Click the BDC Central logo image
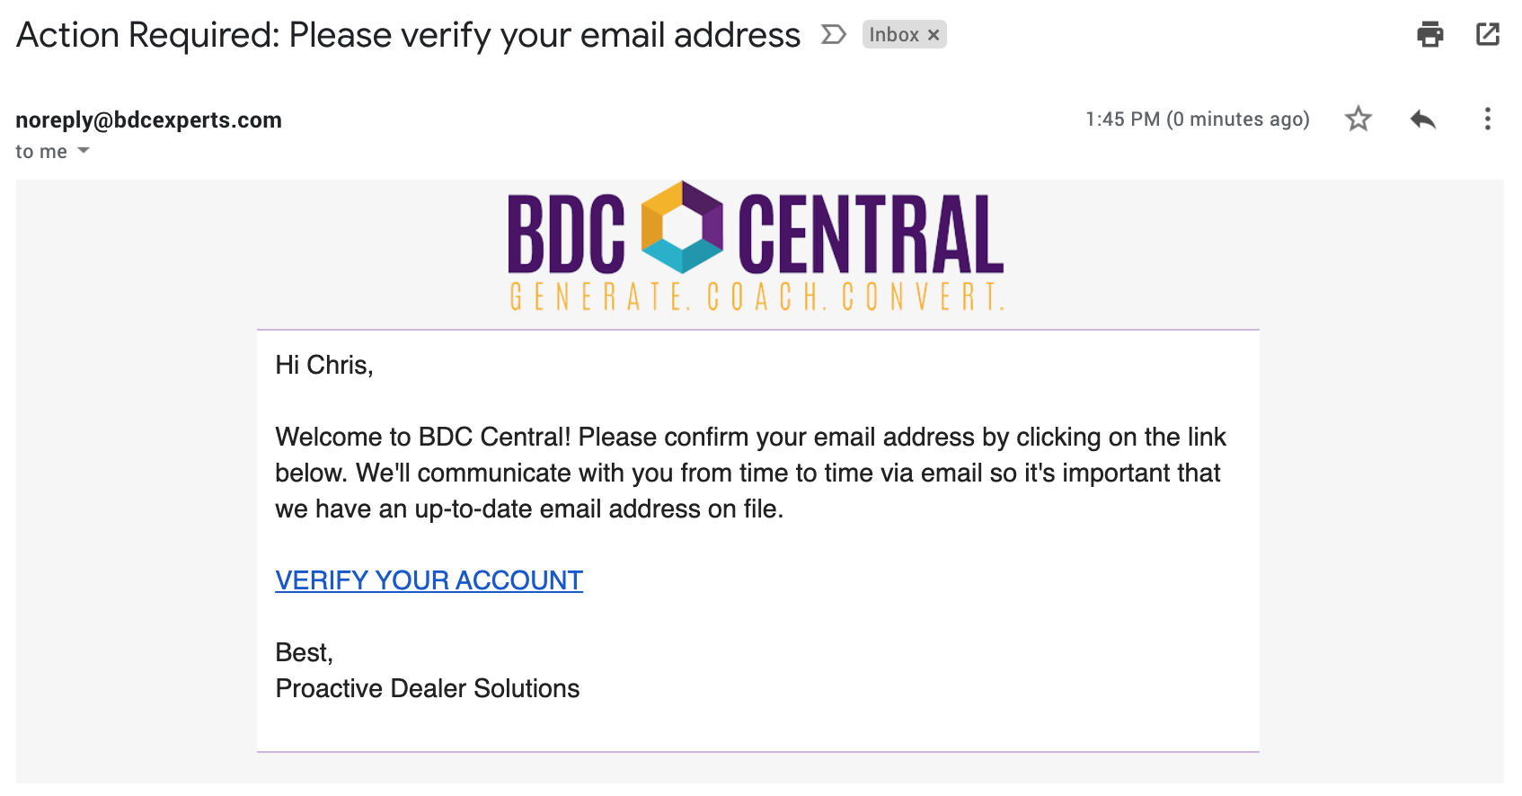 click(x=756, y=245)
